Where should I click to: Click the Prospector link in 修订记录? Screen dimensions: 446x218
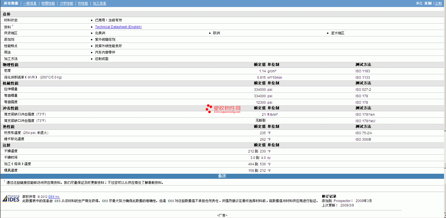point(342,201)
